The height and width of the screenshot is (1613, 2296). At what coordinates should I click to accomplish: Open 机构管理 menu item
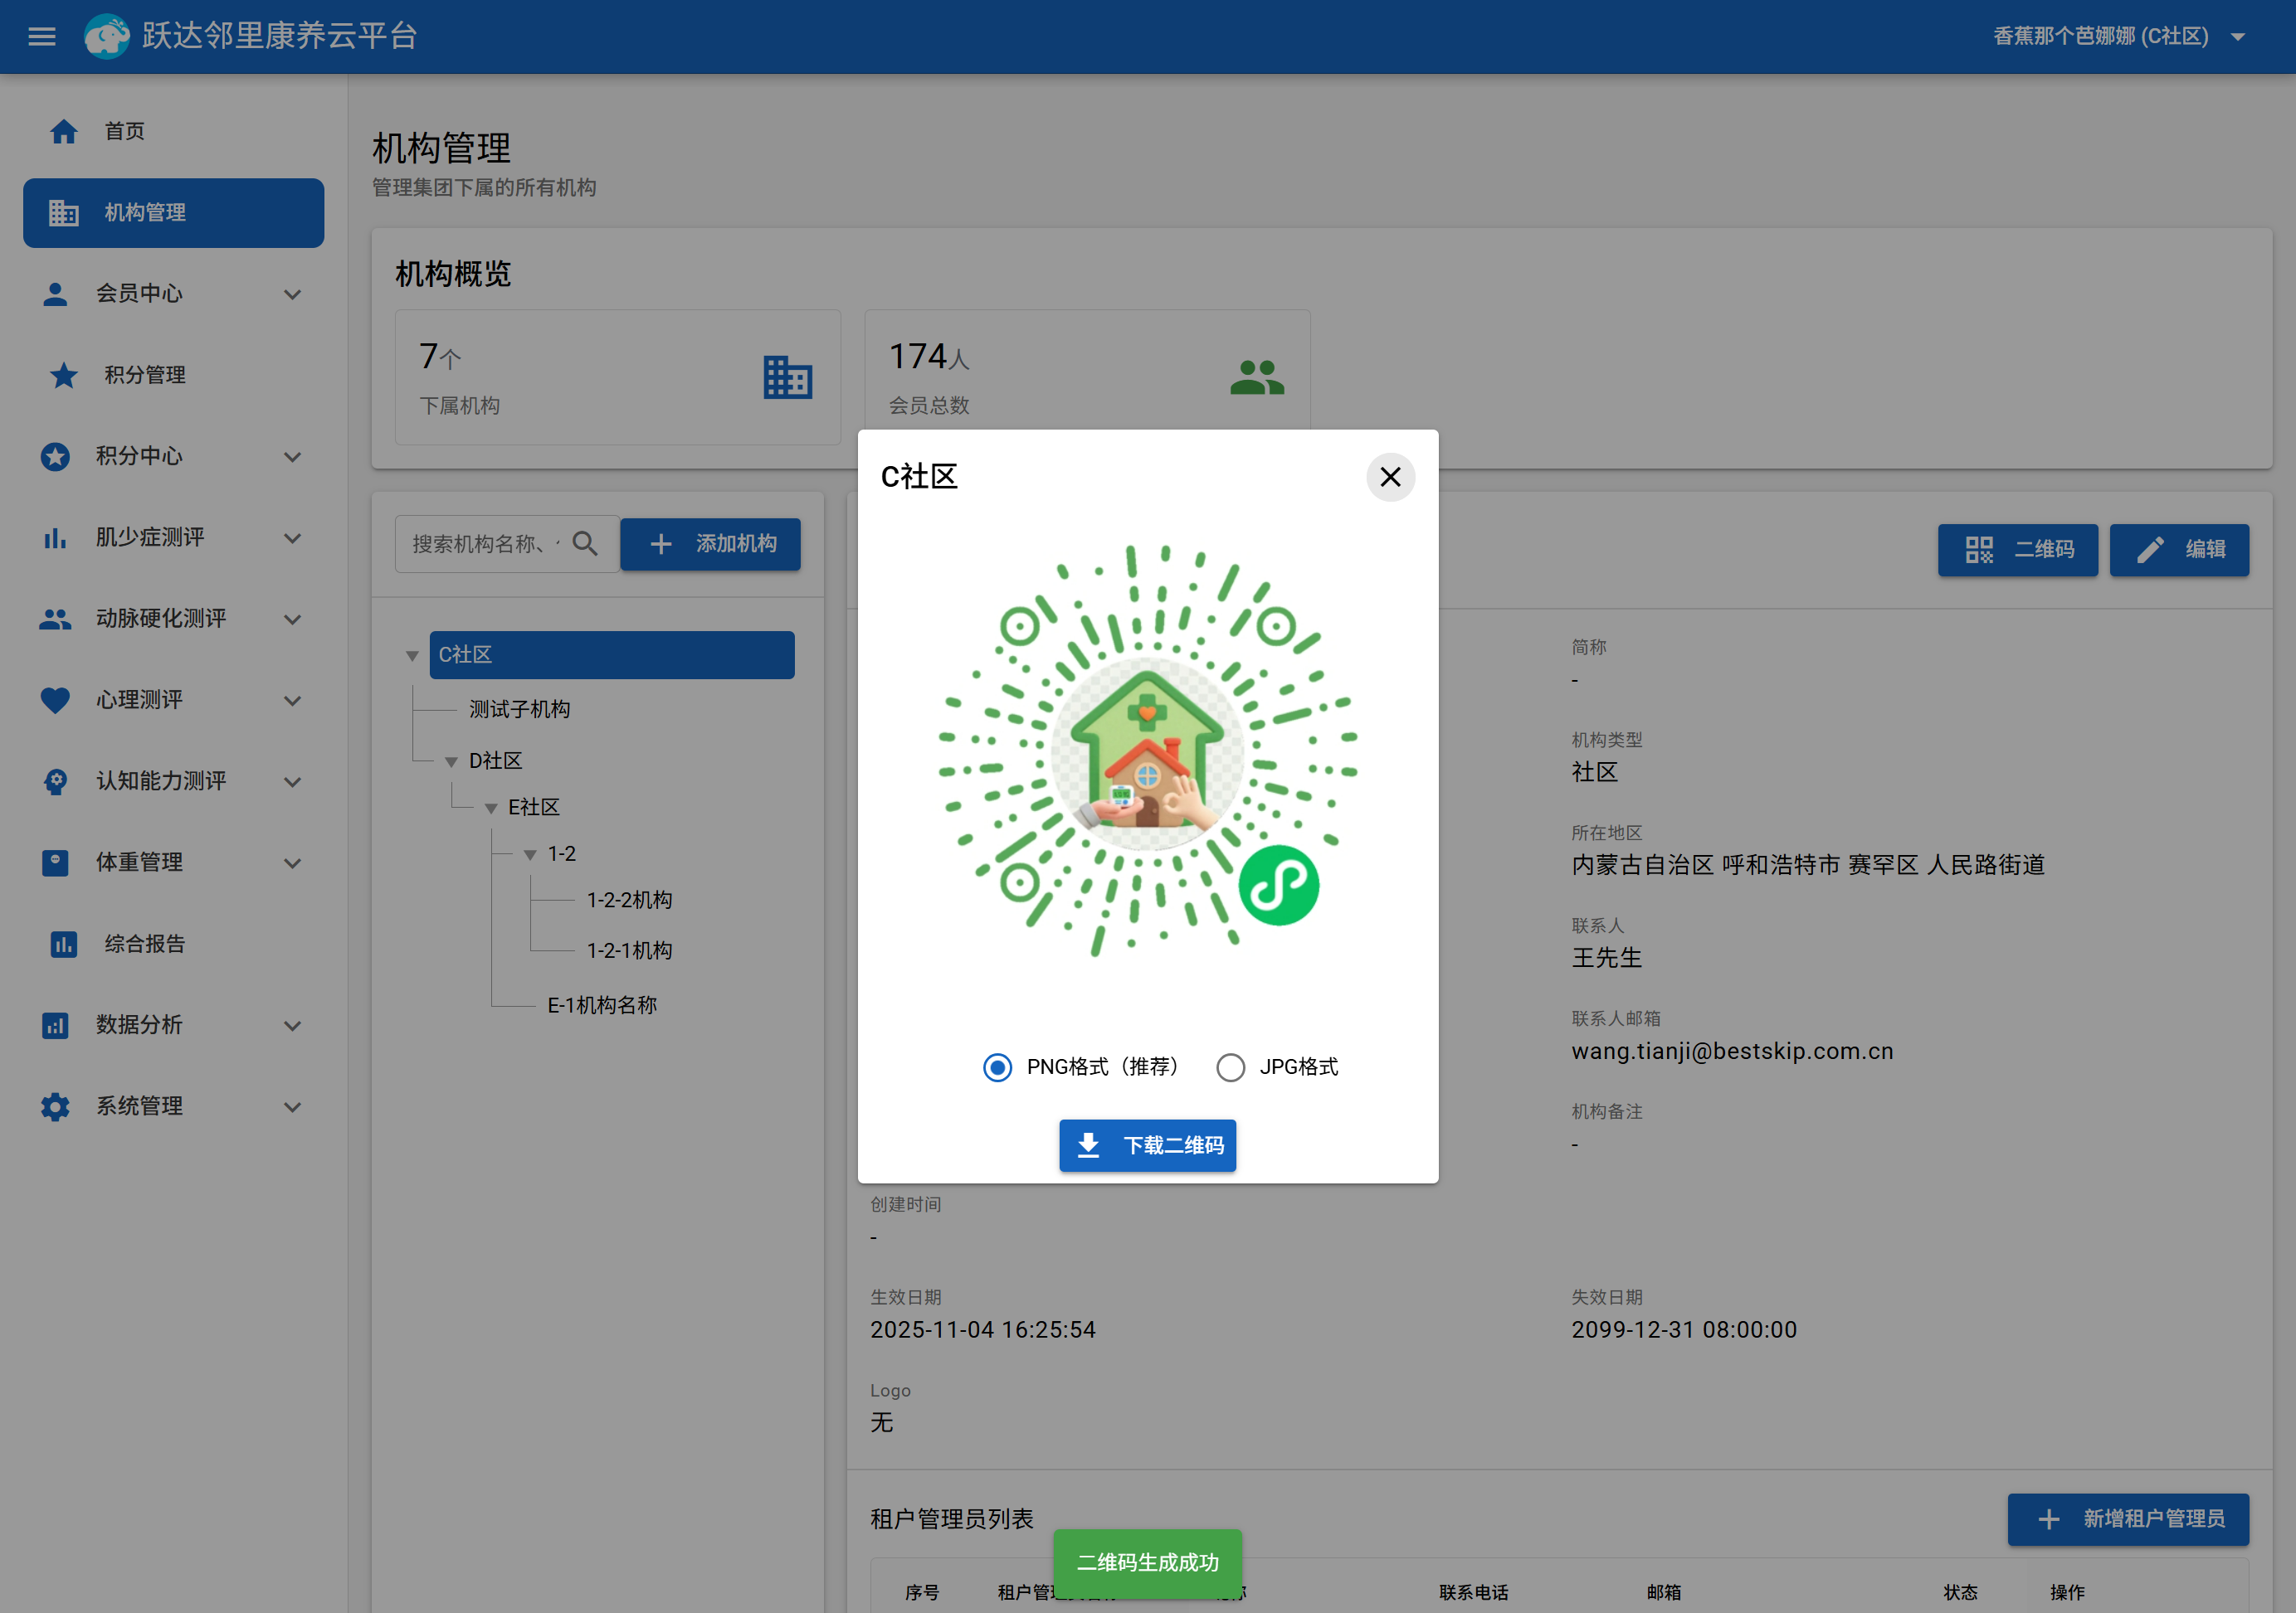(174, 213)
